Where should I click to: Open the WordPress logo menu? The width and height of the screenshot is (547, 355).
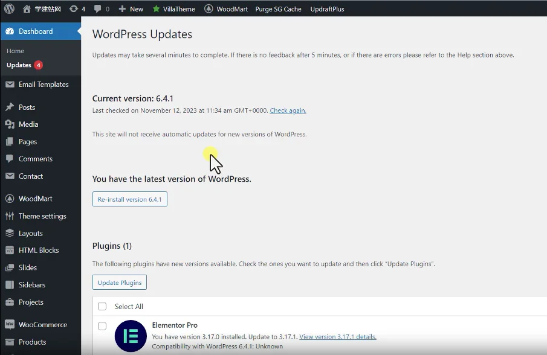click(x=10, y=8)
